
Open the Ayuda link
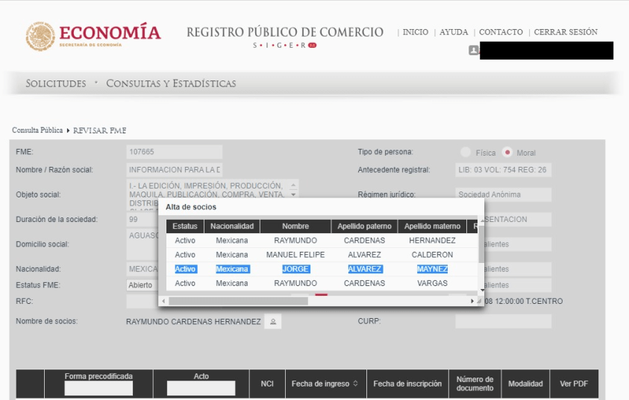tap(454, 32)
